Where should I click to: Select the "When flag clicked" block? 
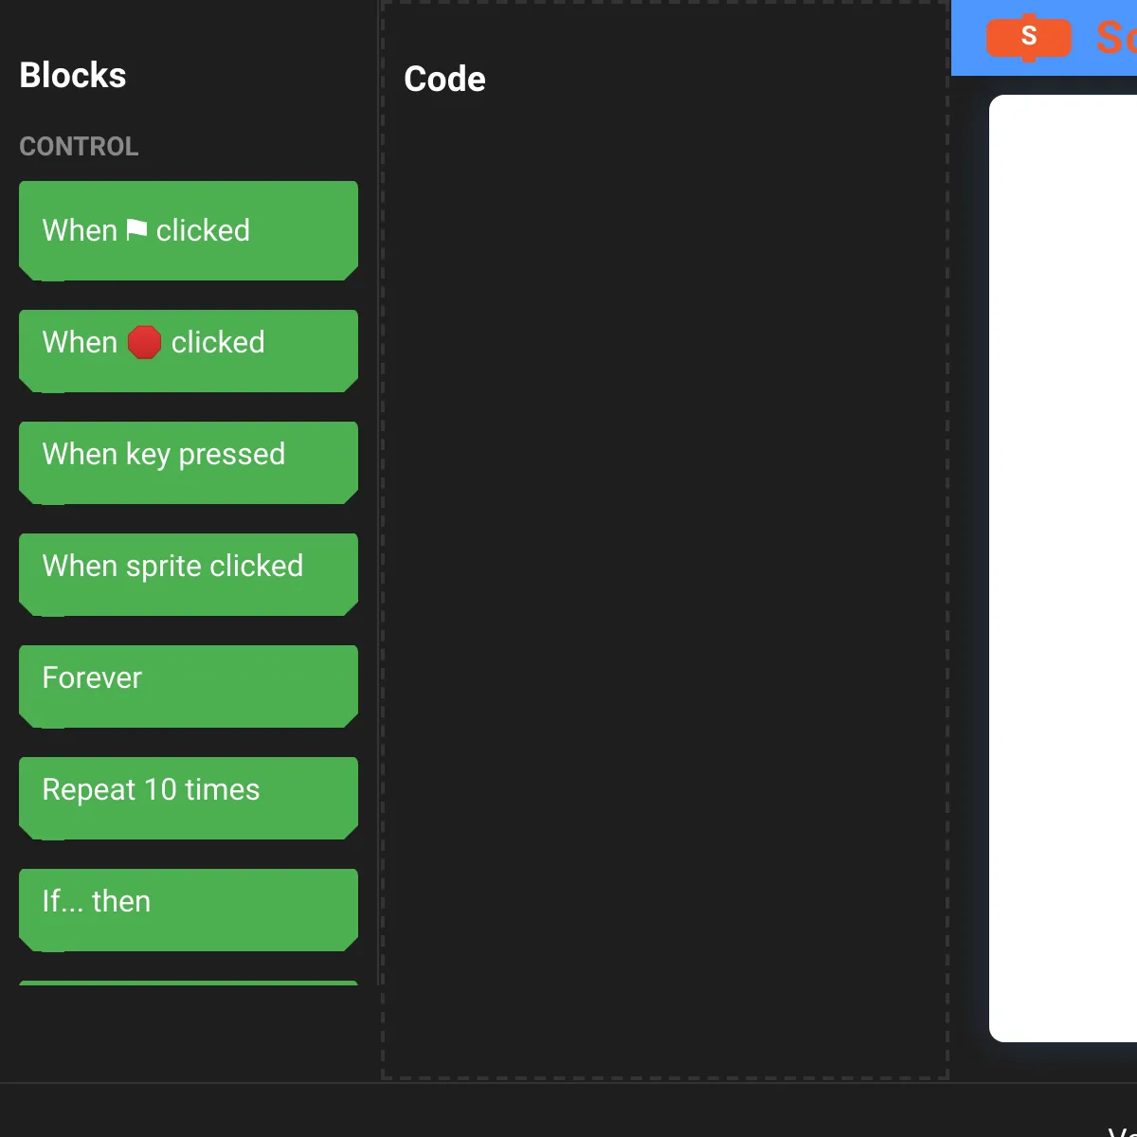click(188, 230)
